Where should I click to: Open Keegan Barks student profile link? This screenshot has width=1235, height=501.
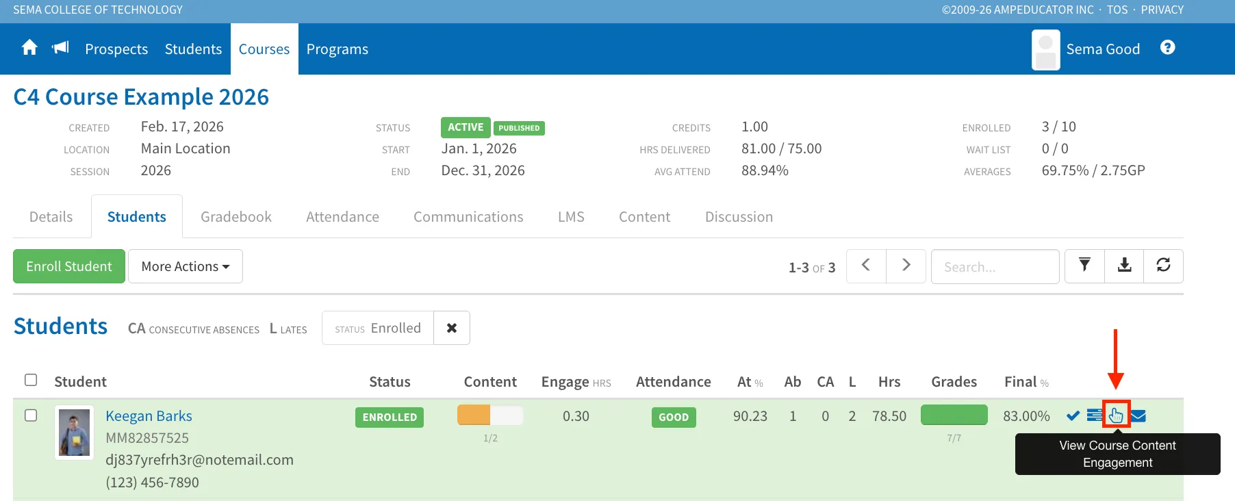(x=149, y=416)
